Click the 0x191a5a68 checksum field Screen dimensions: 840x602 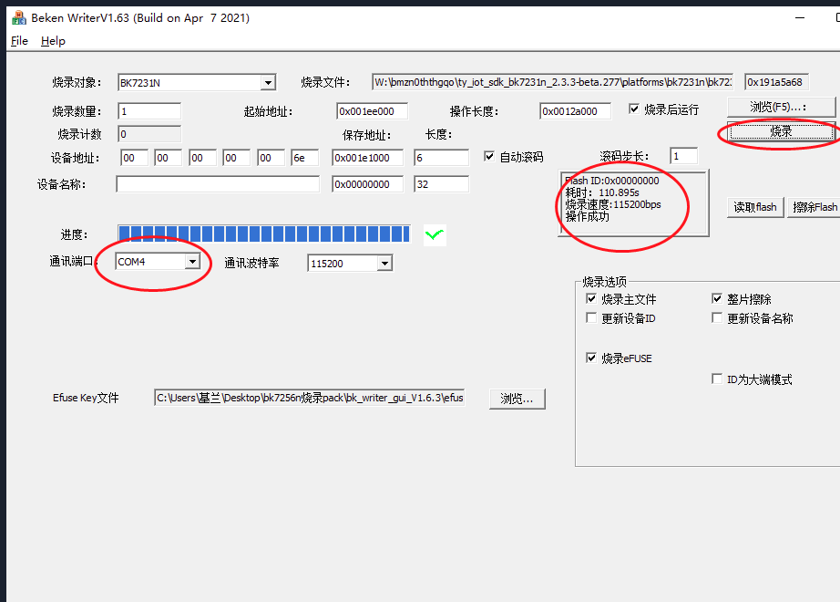click(776, 82)
